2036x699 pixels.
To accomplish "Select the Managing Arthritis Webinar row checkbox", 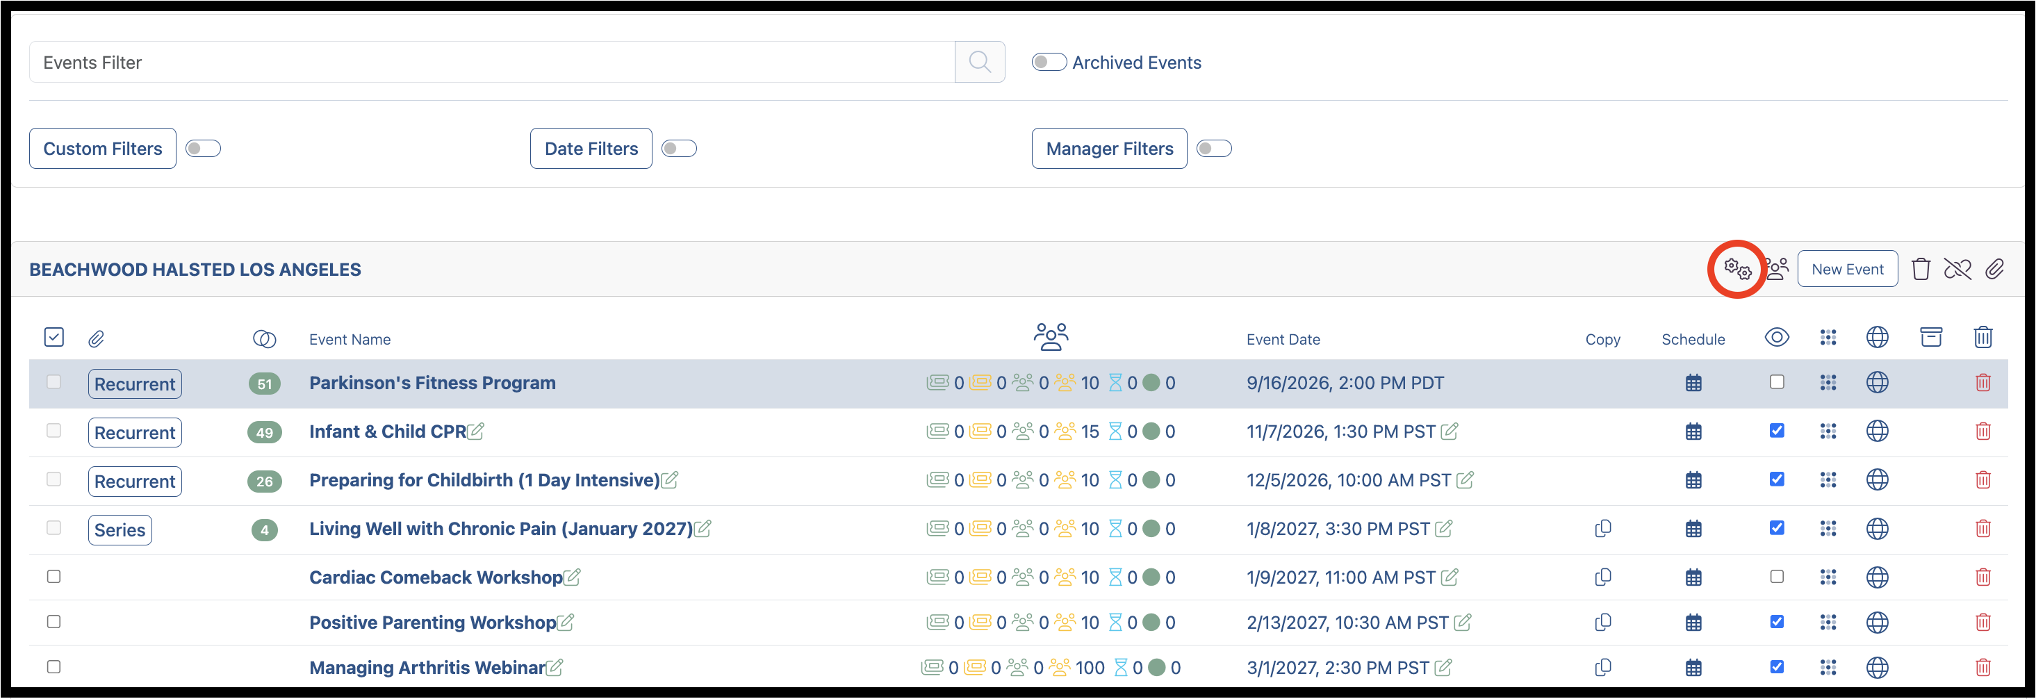I will point(54,666).
